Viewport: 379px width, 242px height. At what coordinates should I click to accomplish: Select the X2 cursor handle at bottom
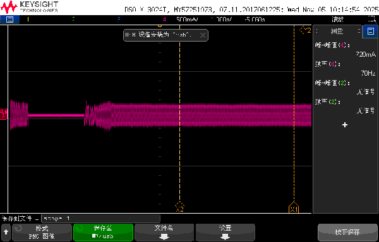coord(179,207)
